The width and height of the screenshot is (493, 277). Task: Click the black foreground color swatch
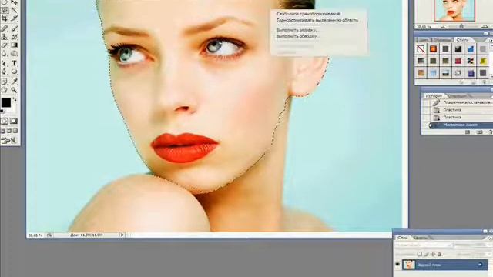(5, 102)
